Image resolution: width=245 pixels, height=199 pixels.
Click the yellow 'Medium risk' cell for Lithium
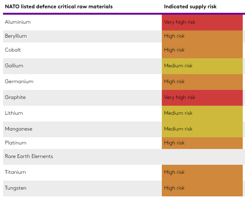pos(202,113)
